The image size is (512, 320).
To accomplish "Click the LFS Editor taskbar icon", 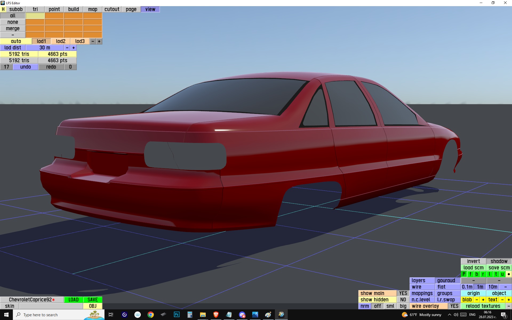I will point(281,315).
